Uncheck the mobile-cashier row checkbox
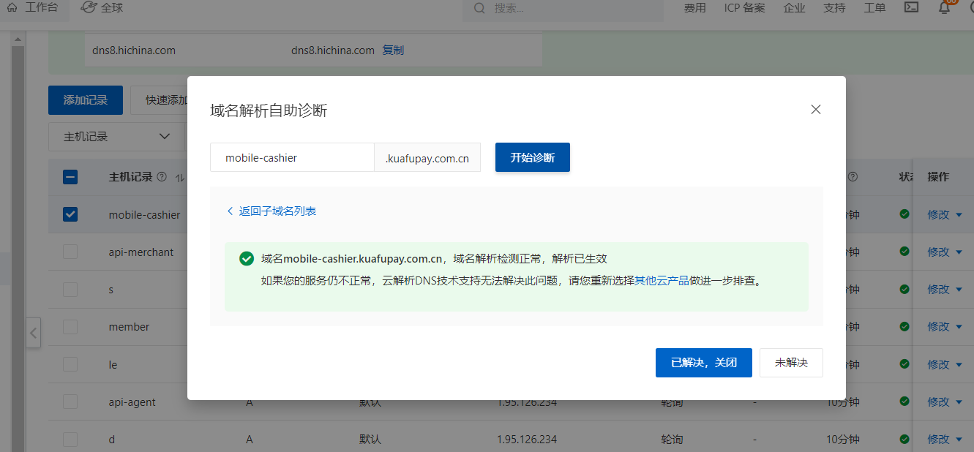974x452 pixels. pyautogui.click(x=70, y=214)
